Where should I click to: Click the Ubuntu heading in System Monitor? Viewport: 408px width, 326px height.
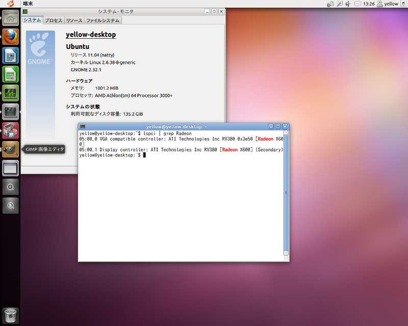coord(78,46)
